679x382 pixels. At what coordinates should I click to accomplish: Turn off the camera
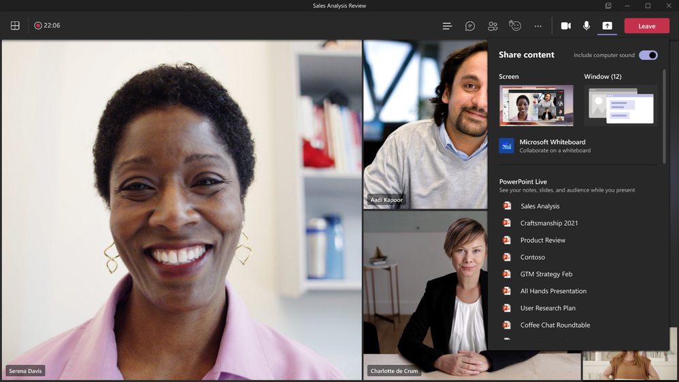point(565,26)
